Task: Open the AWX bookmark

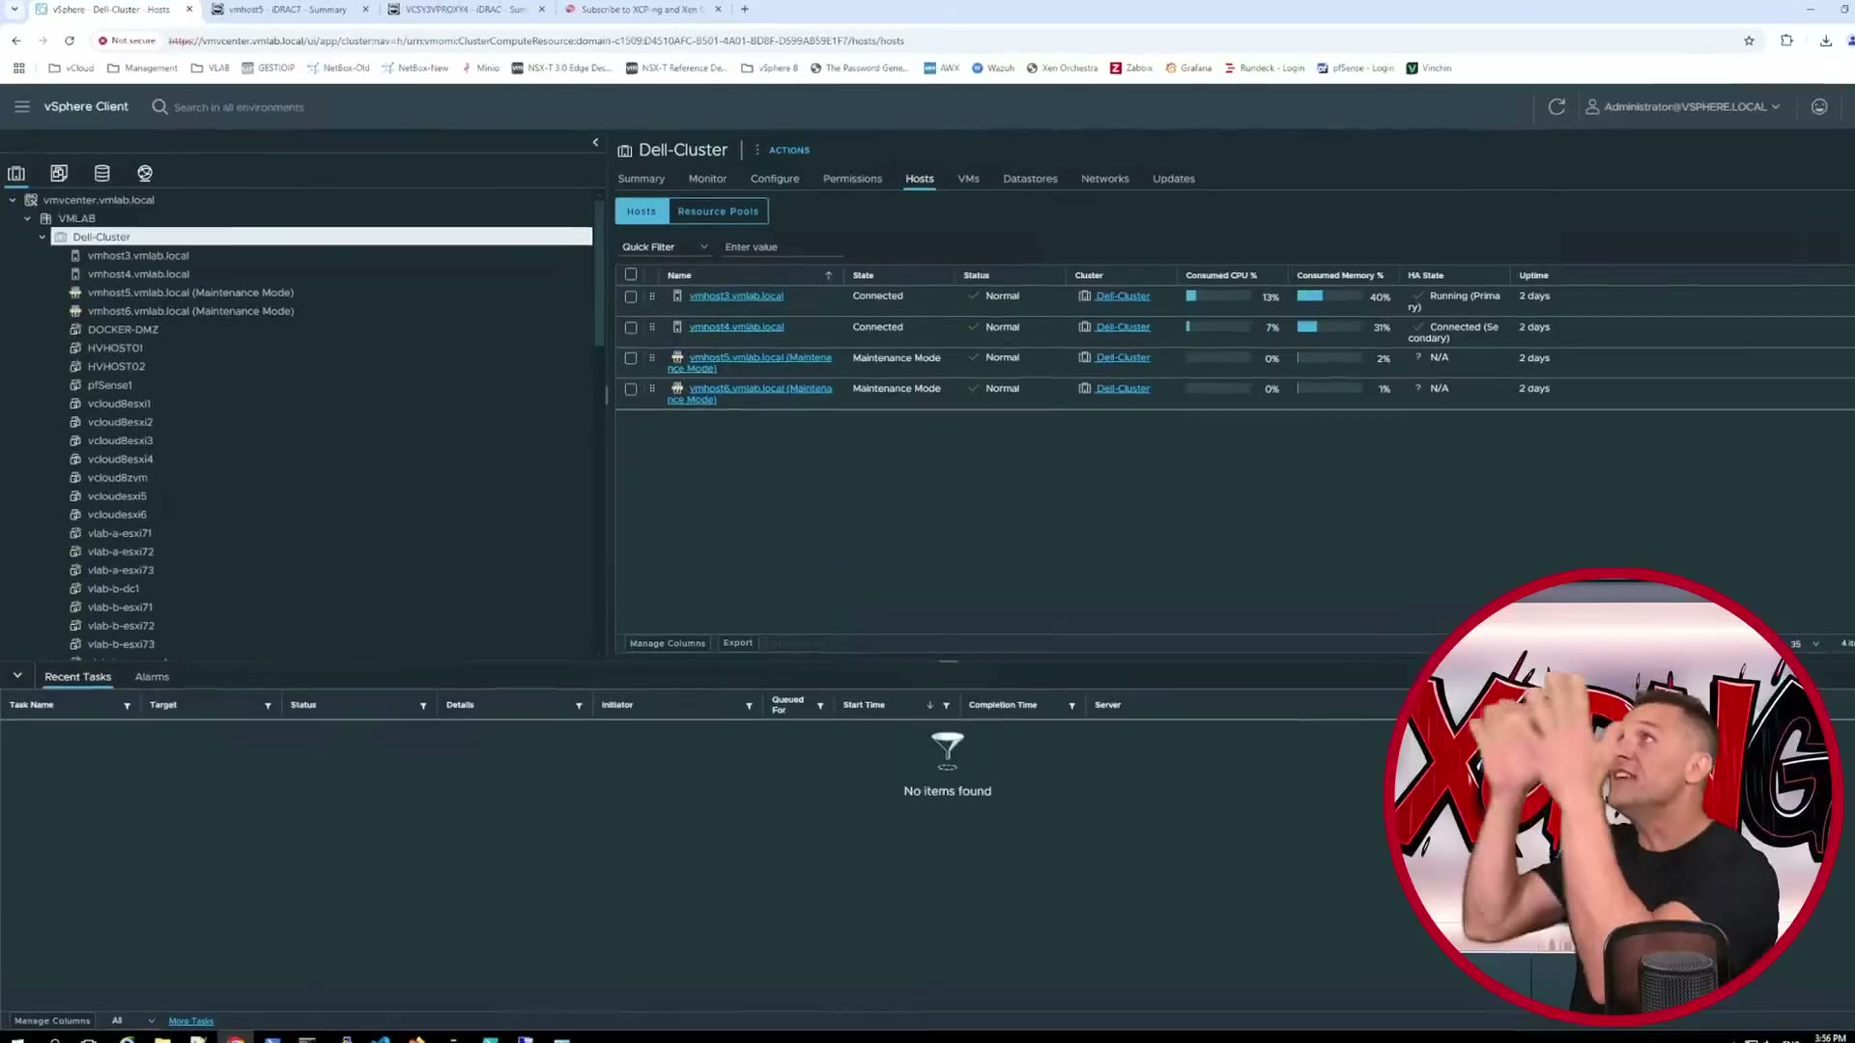Action: tap(942, 69)
